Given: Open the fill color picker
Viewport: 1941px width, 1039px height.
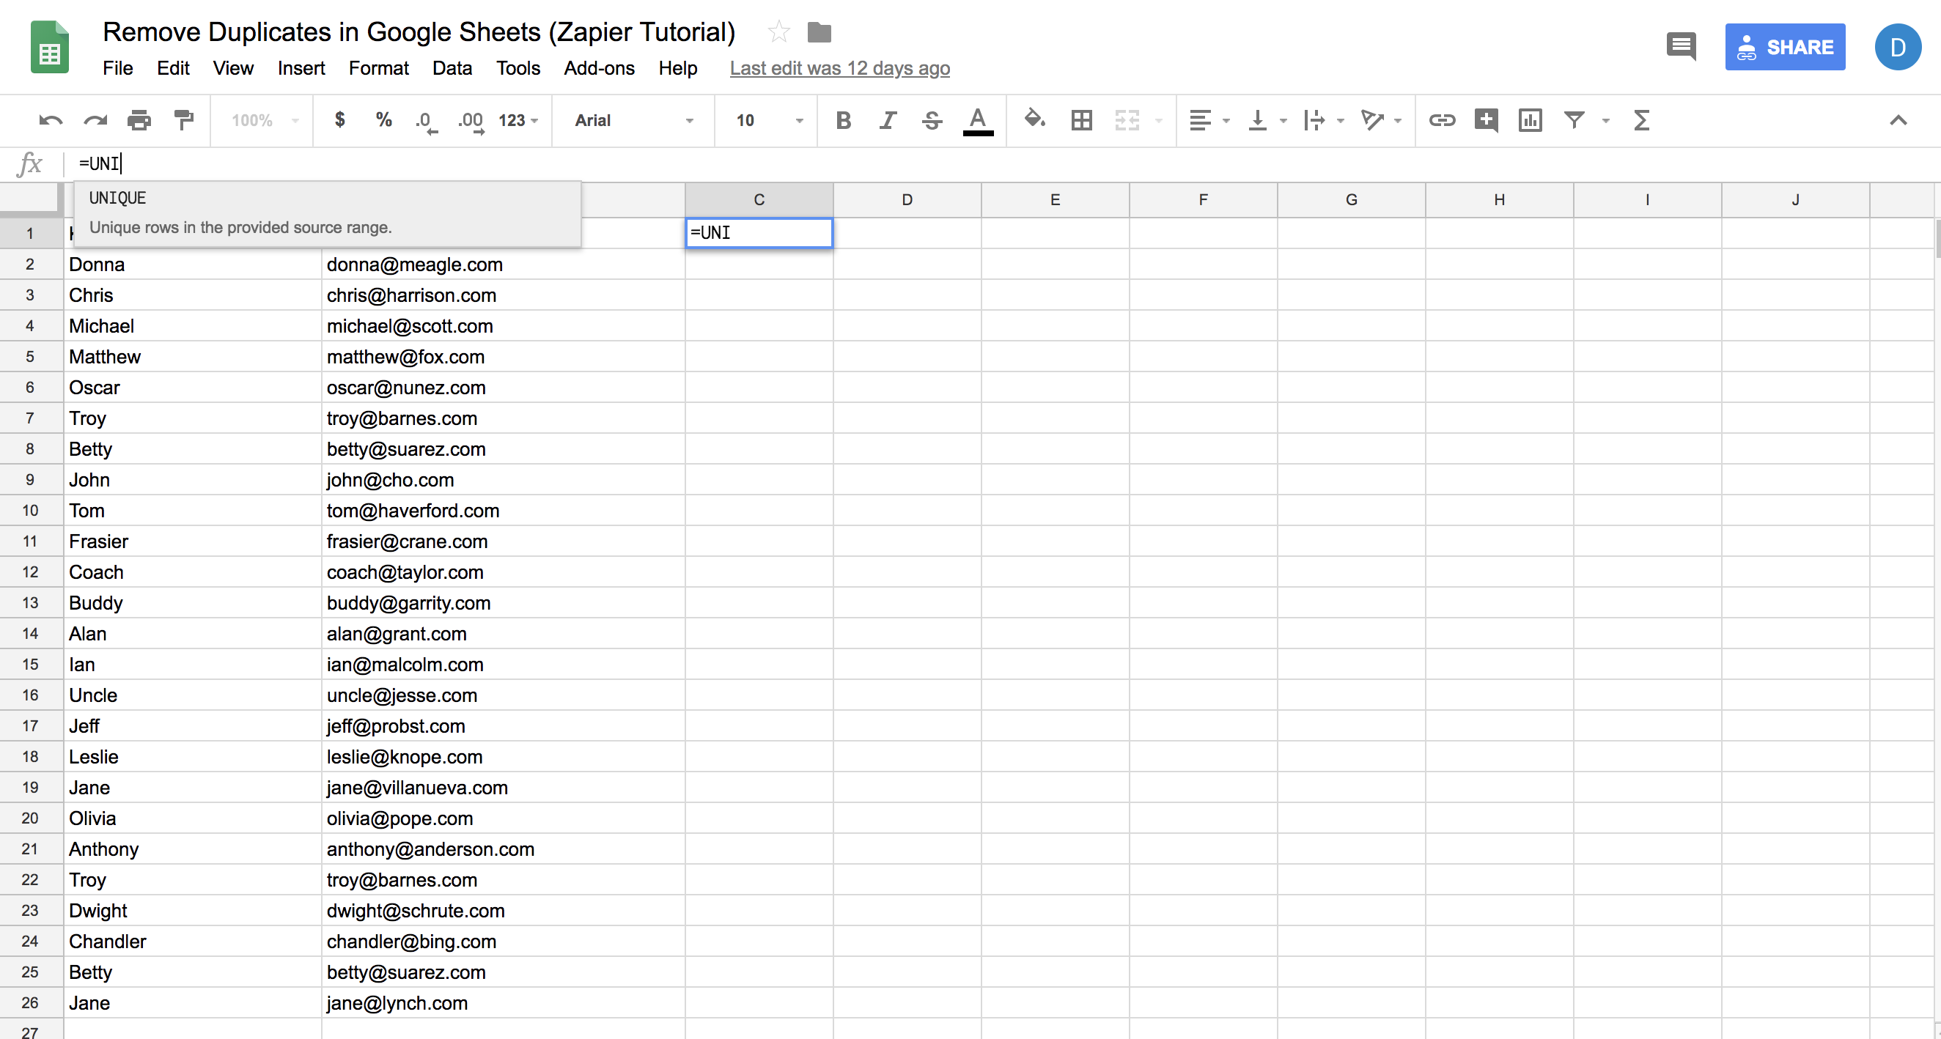Looking at the screenshot, I should click(1034, 119).
